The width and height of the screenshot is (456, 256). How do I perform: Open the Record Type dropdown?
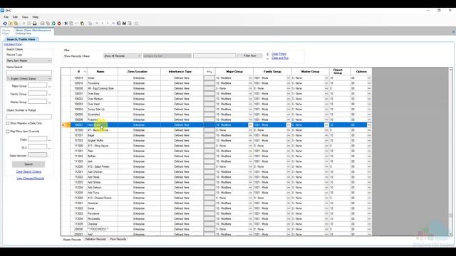[x=28, y=60]
